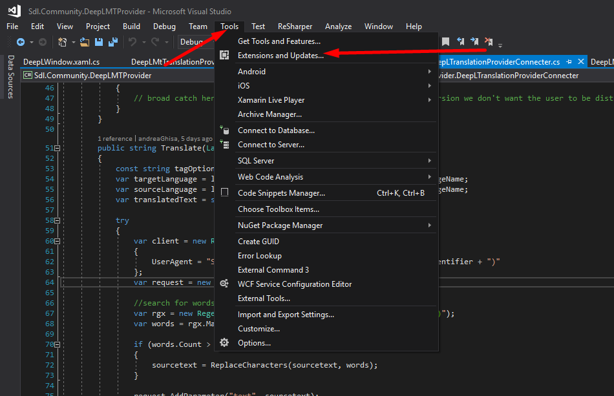
Task: Open the Data Sources side panel
Action: [10, 77]
